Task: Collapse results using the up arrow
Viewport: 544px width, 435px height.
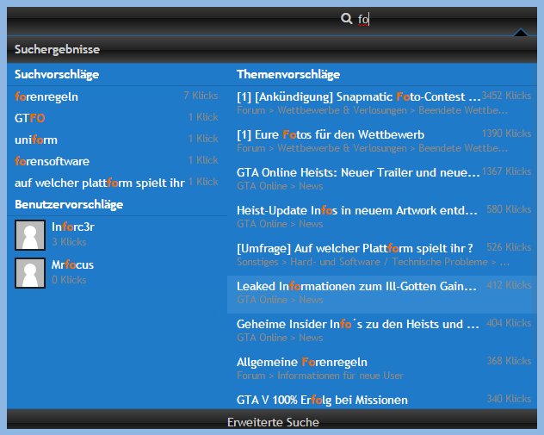Action: (520, 34)
